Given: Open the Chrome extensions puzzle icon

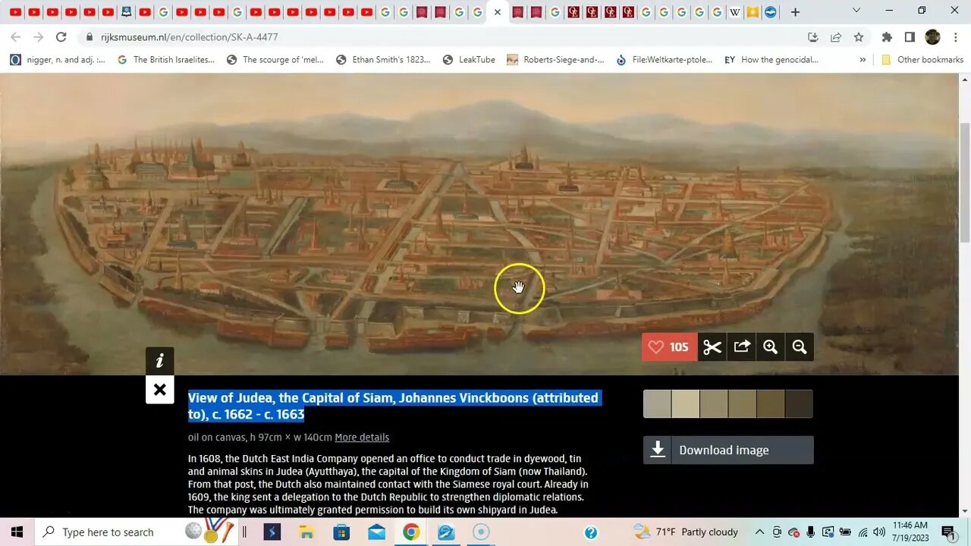Looking at the screenshot, I should pos(887,37).
